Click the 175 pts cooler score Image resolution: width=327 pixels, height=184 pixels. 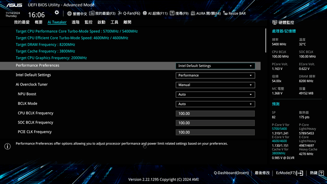(304, 117)
